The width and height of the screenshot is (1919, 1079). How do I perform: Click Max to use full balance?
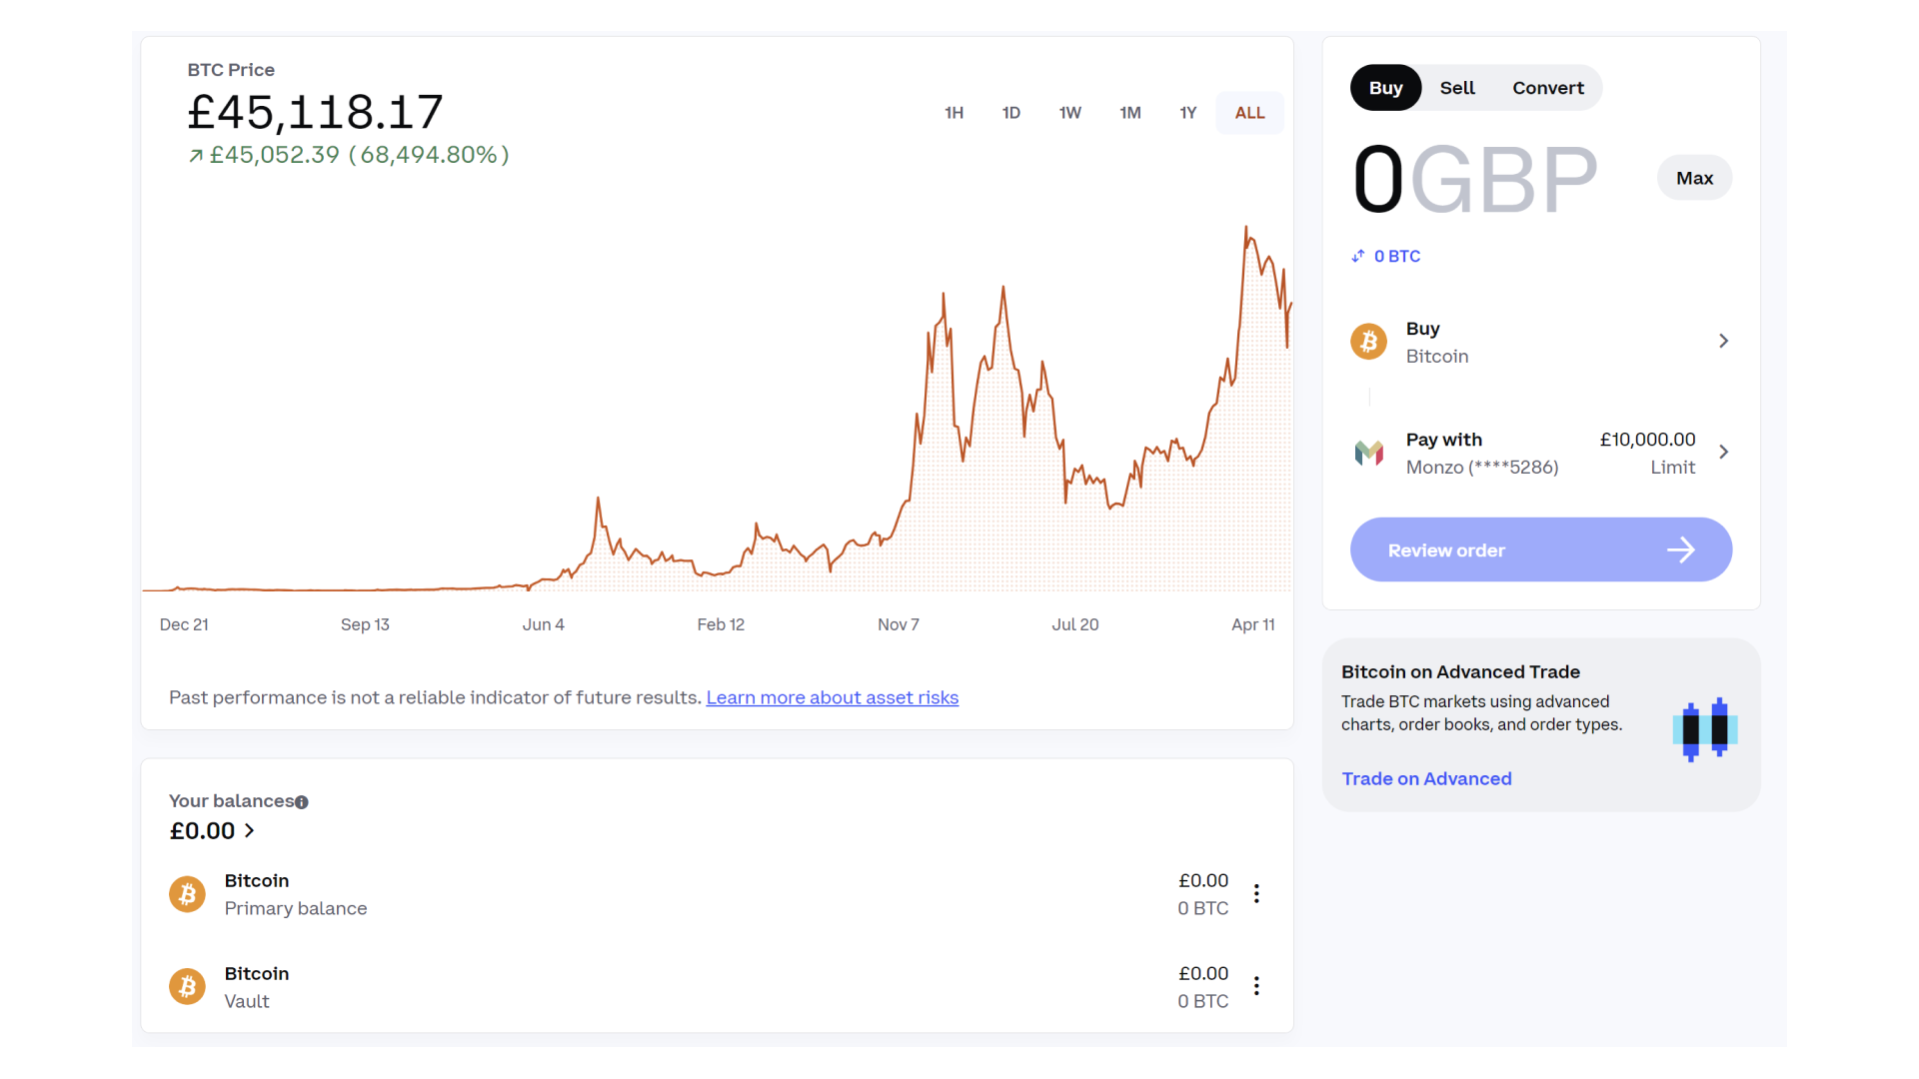click(1694, 177)
